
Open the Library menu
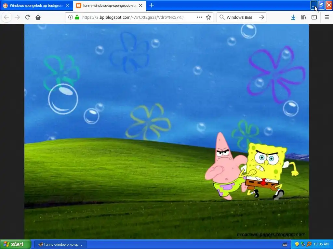pos(304,18)
